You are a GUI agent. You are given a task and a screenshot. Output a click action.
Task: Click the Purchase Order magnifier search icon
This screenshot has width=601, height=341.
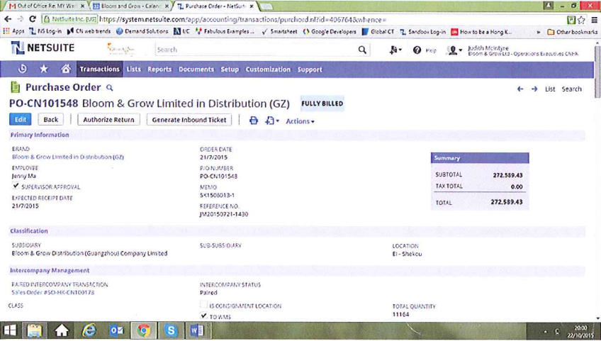click(x=110, y=88)
